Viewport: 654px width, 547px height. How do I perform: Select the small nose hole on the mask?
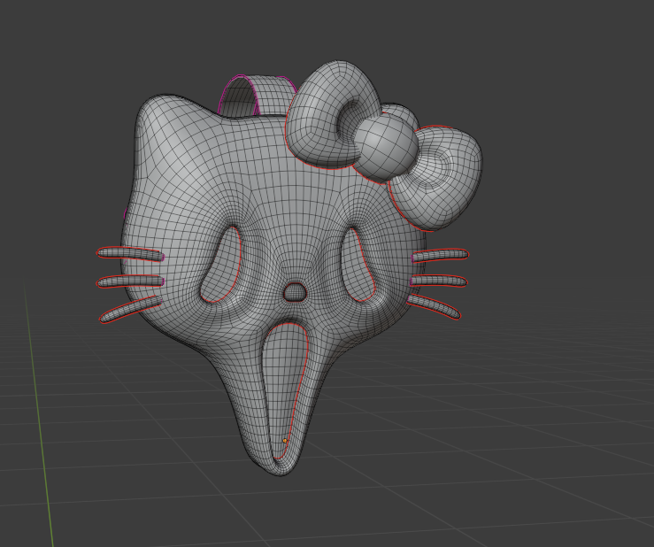pyautogui.click(x=296, y=292)
